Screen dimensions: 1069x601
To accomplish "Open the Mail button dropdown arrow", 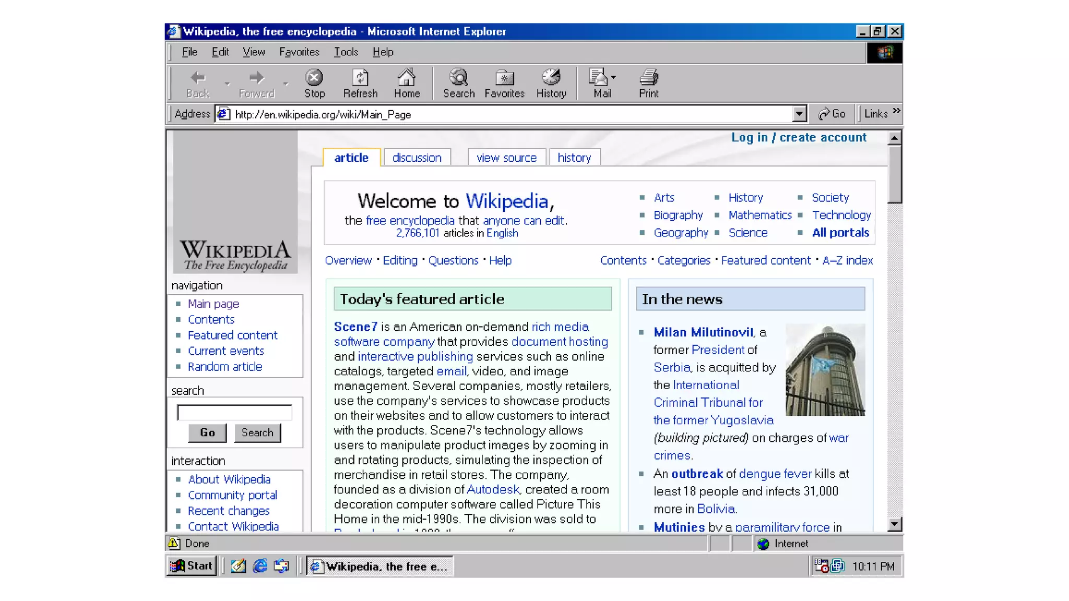I will pyautogui.click(x=613, y=77).
